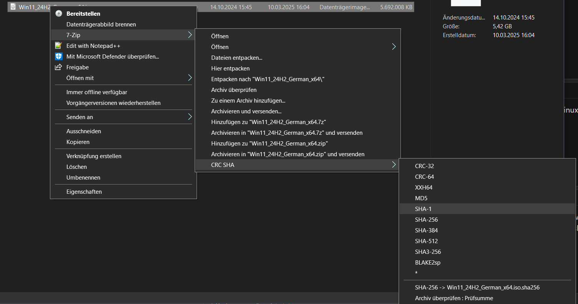Choose the plain SHA-256 hash option

(x=487, y=220)
